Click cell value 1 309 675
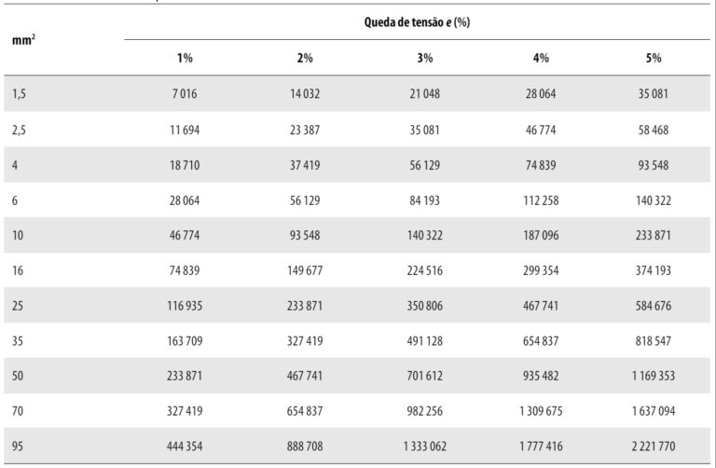 point(541,411)
